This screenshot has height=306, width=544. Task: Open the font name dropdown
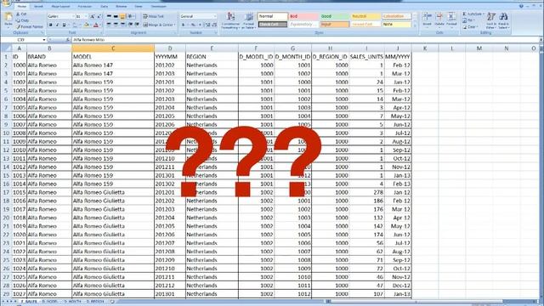point(73,16)
